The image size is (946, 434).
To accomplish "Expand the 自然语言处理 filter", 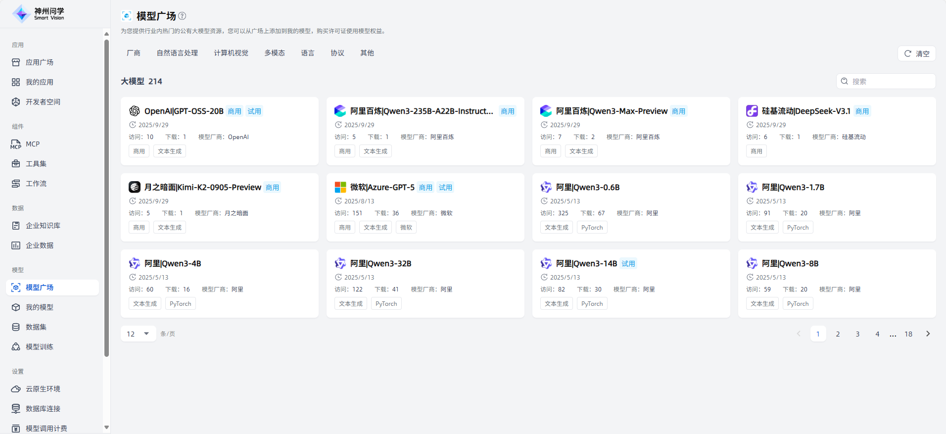I will 177,53.
